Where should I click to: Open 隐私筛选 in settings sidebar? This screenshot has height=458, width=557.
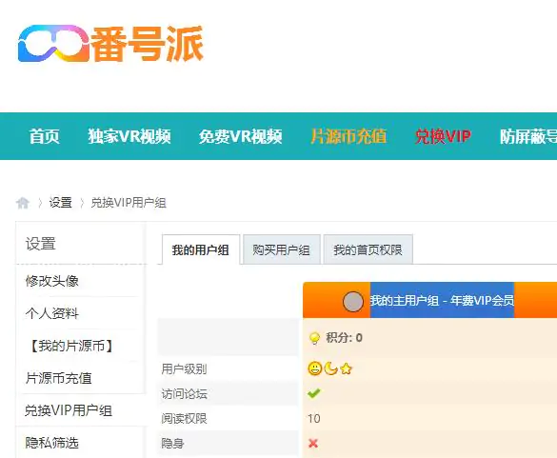(51, 443)
